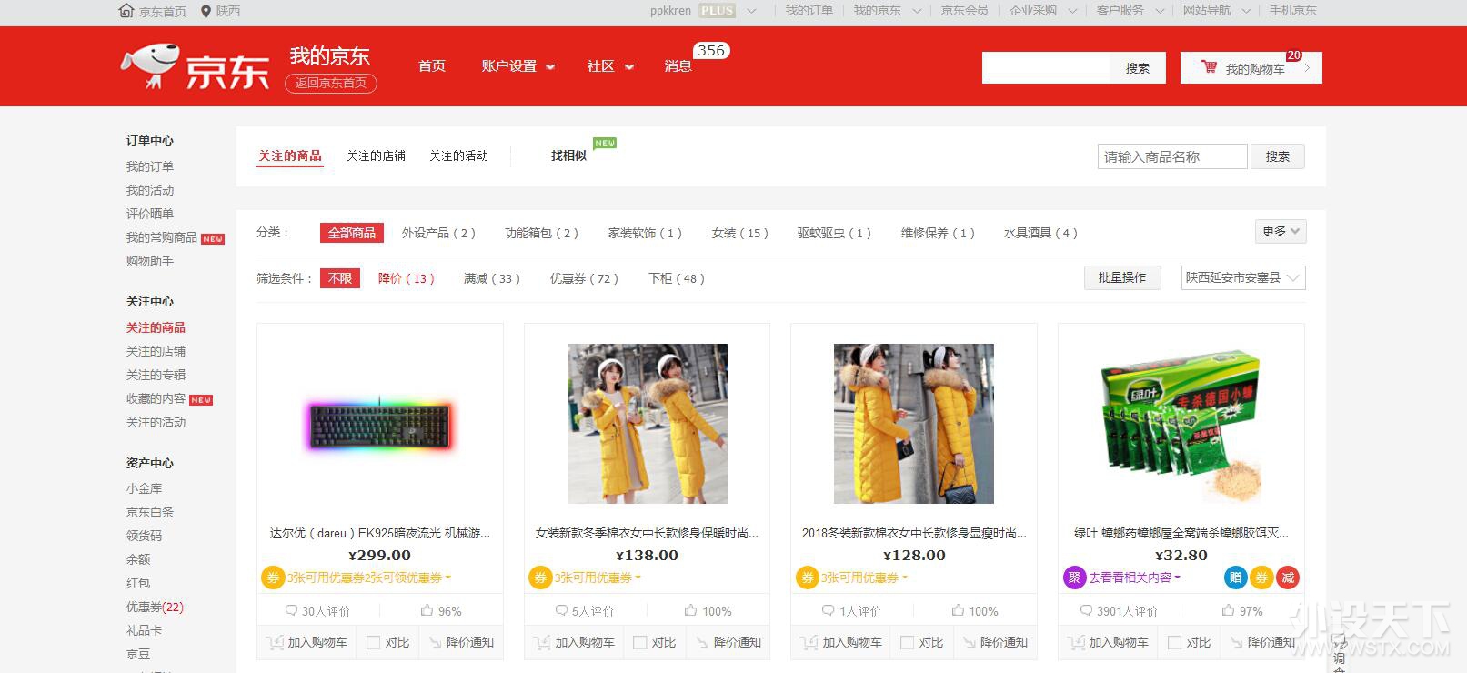Image resolution: width=1467 pixels, height=673 pixels.
Task: Click price-drop icon for ¥138.00 coat 降价通知
Action: (702, 643)
